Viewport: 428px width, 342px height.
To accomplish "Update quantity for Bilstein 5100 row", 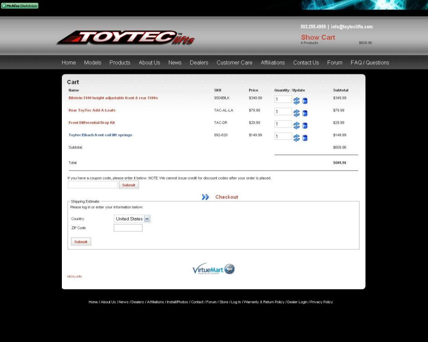I will pos(296,101).
